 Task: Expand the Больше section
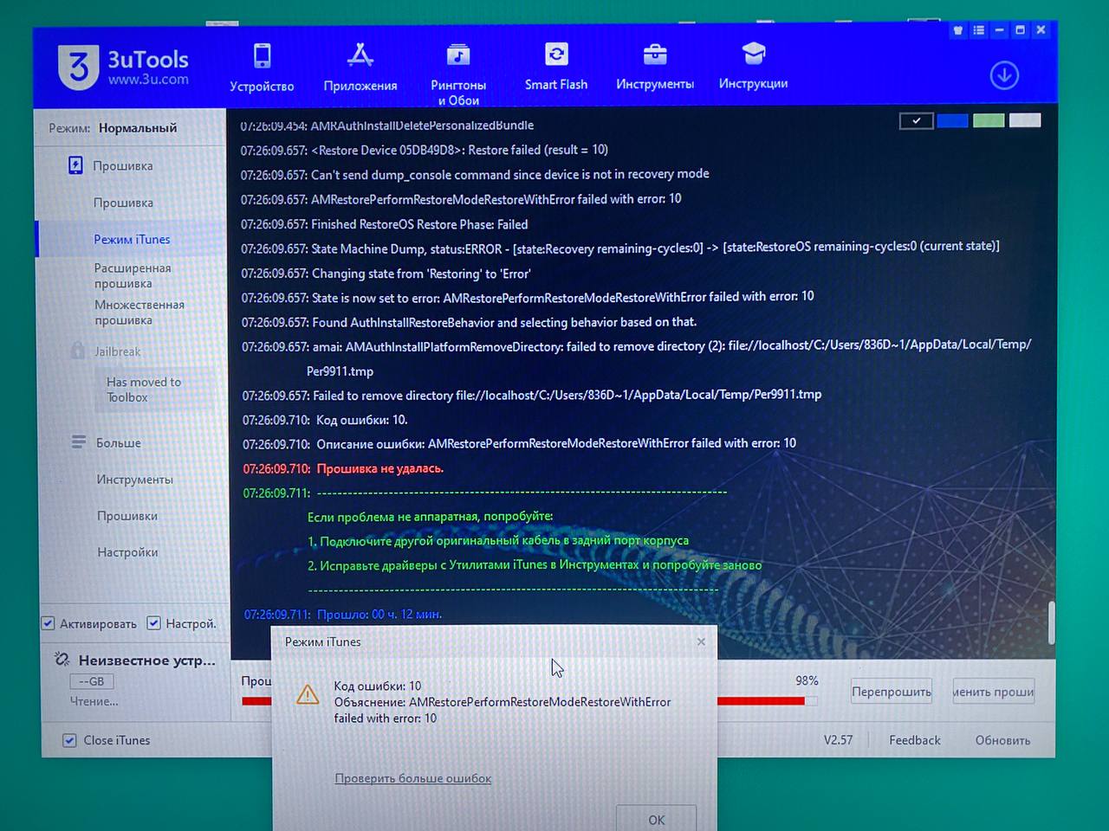[x=118, y=442]
